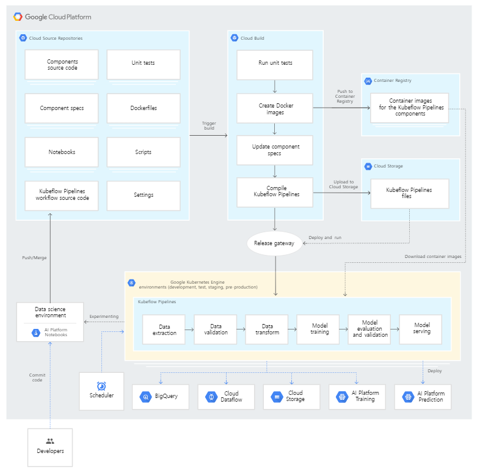Click the AI Platform Prediction icon
The image size is (477, 475).
[x=408, y=397]
